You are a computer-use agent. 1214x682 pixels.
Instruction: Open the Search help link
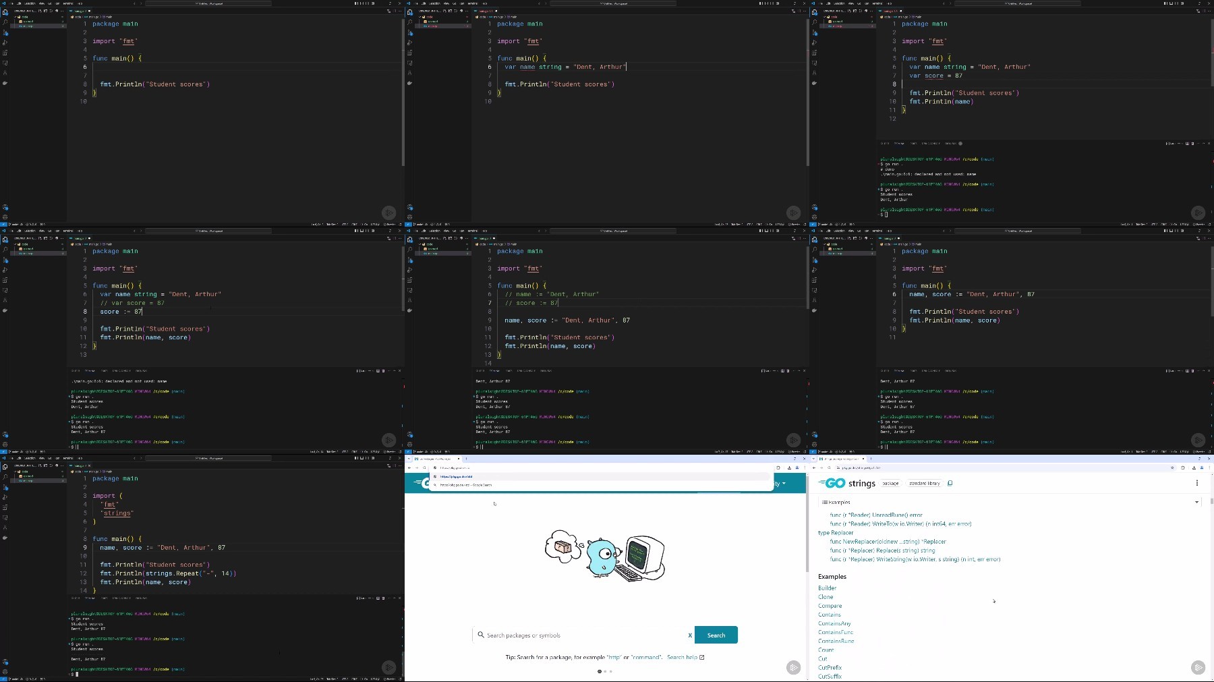point(682,657)
